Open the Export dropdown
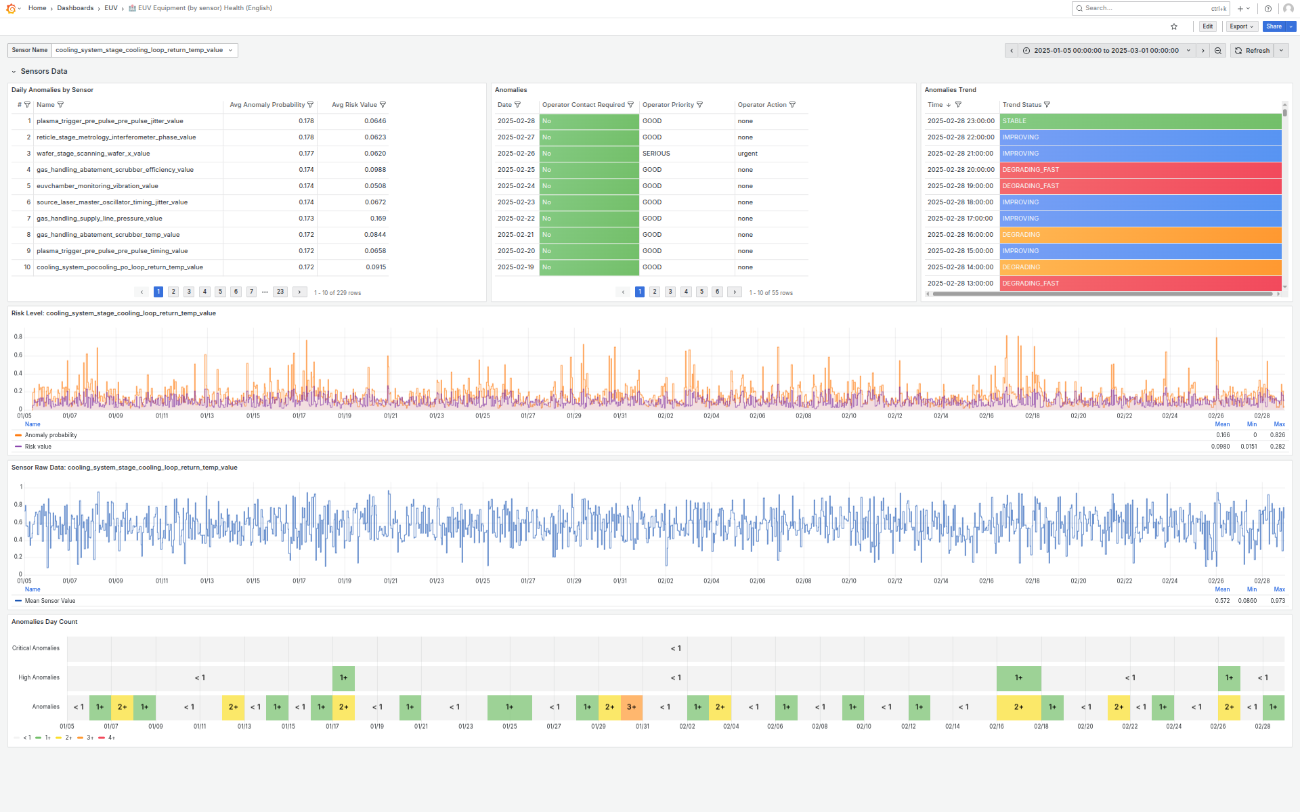The image size is (1300, 812). tap(1241, 26)
